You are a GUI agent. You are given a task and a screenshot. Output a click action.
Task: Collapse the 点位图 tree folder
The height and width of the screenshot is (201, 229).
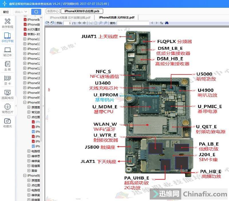click(29, 117)
